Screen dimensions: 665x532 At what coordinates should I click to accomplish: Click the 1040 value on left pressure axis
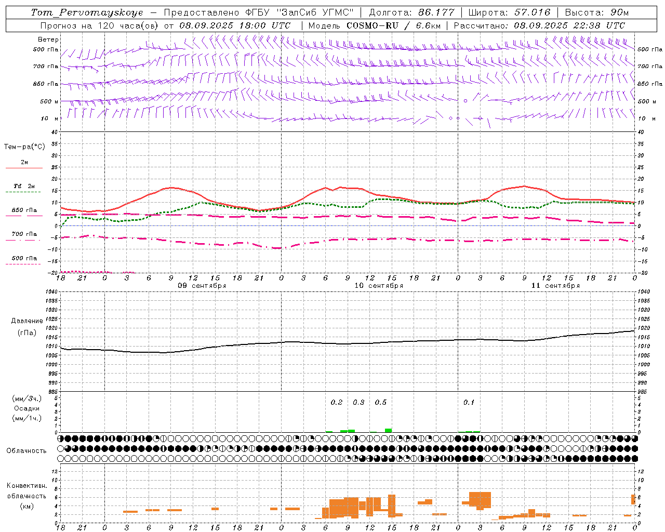52,292
